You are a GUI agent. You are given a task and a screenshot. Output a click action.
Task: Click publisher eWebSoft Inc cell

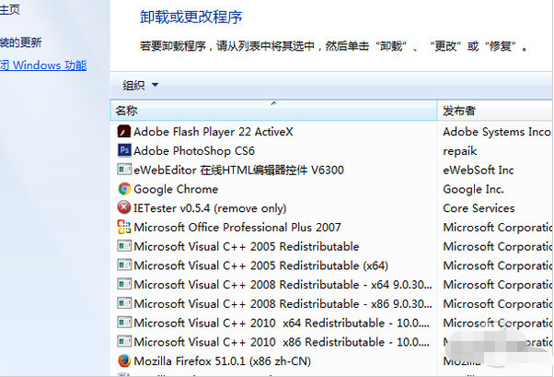tap(479, 170)
